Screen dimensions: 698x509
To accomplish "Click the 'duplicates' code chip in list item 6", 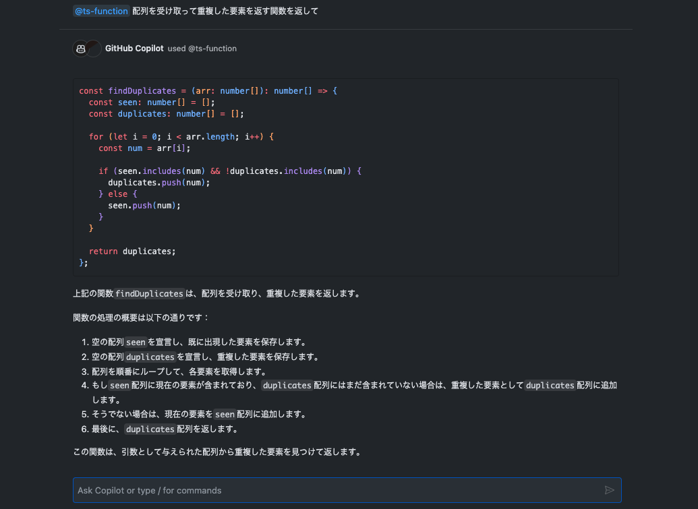I will pyautogui.click(x=150, y=429).
